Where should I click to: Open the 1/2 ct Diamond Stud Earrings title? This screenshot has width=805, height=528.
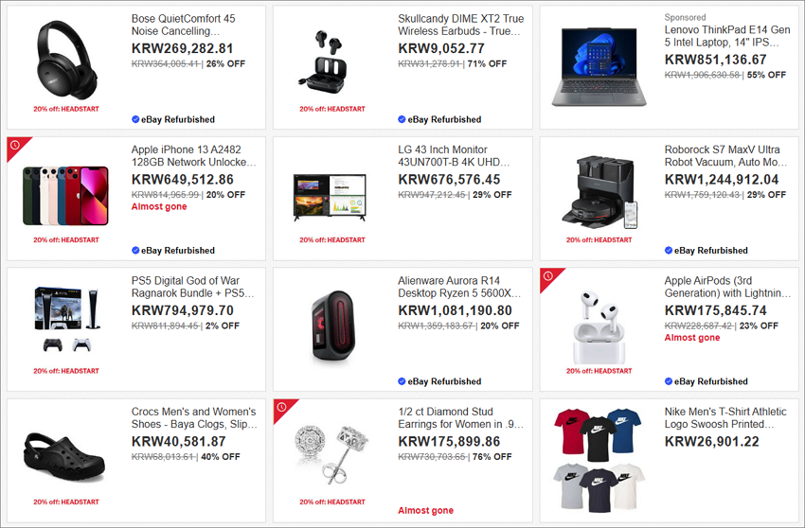click(460, 417)
